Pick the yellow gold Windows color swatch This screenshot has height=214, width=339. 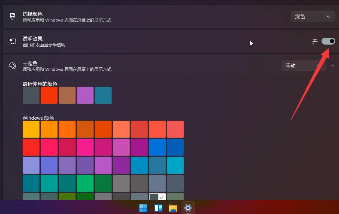click(x=31, y=129)
